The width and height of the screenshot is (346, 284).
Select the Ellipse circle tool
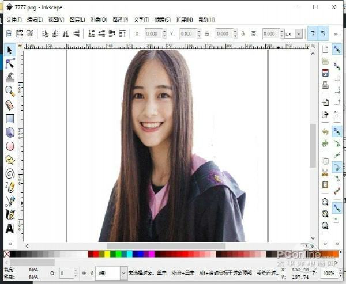pyautogui.click(x=10, y=146)
